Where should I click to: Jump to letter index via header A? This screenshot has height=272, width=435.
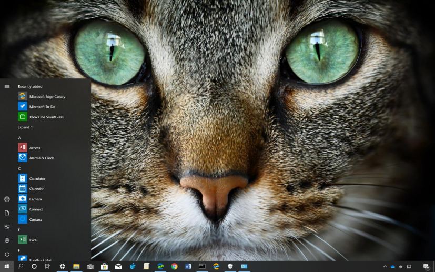tap(19, 138)
